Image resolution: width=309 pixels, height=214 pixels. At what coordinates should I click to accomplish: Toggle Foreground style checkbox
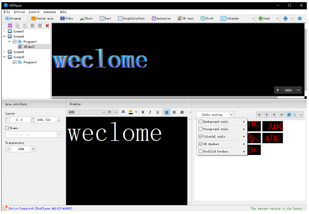(x=201, y=129)
